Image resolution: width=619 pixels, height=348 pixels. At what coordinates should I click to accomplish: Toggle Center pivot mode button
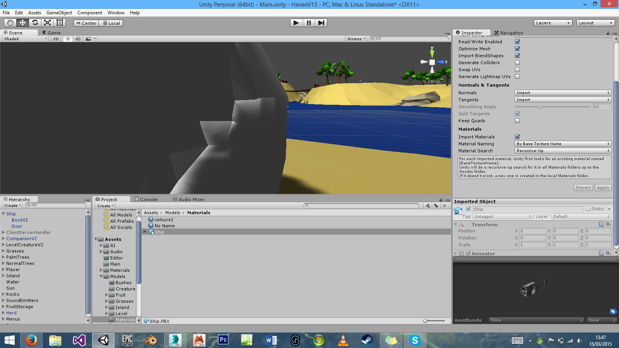(86, 23)
